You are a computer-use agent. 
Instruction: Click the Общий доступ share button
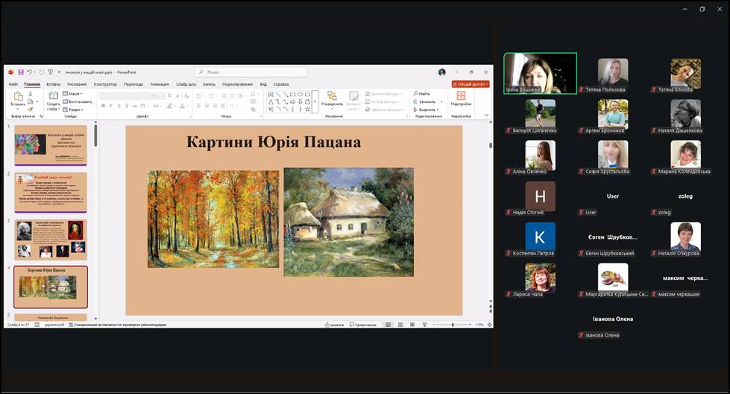pyautogui.click(x=471, y=84)
